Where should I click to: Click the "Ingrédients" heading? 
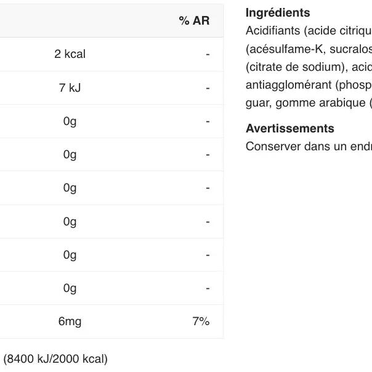(278, 13)
